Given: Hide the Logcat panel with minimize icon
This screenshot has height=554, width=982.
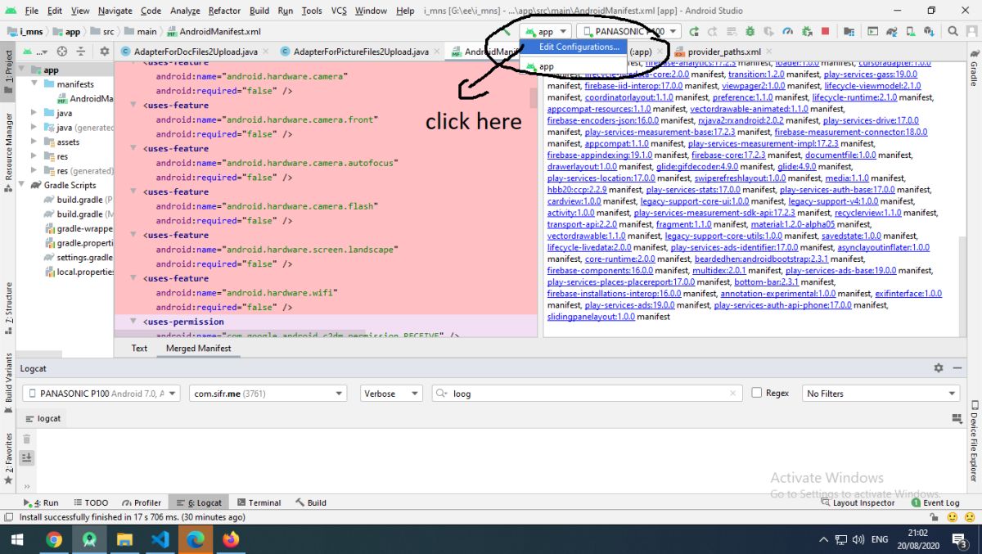Looking at the screenshot, I should (957, 368).
